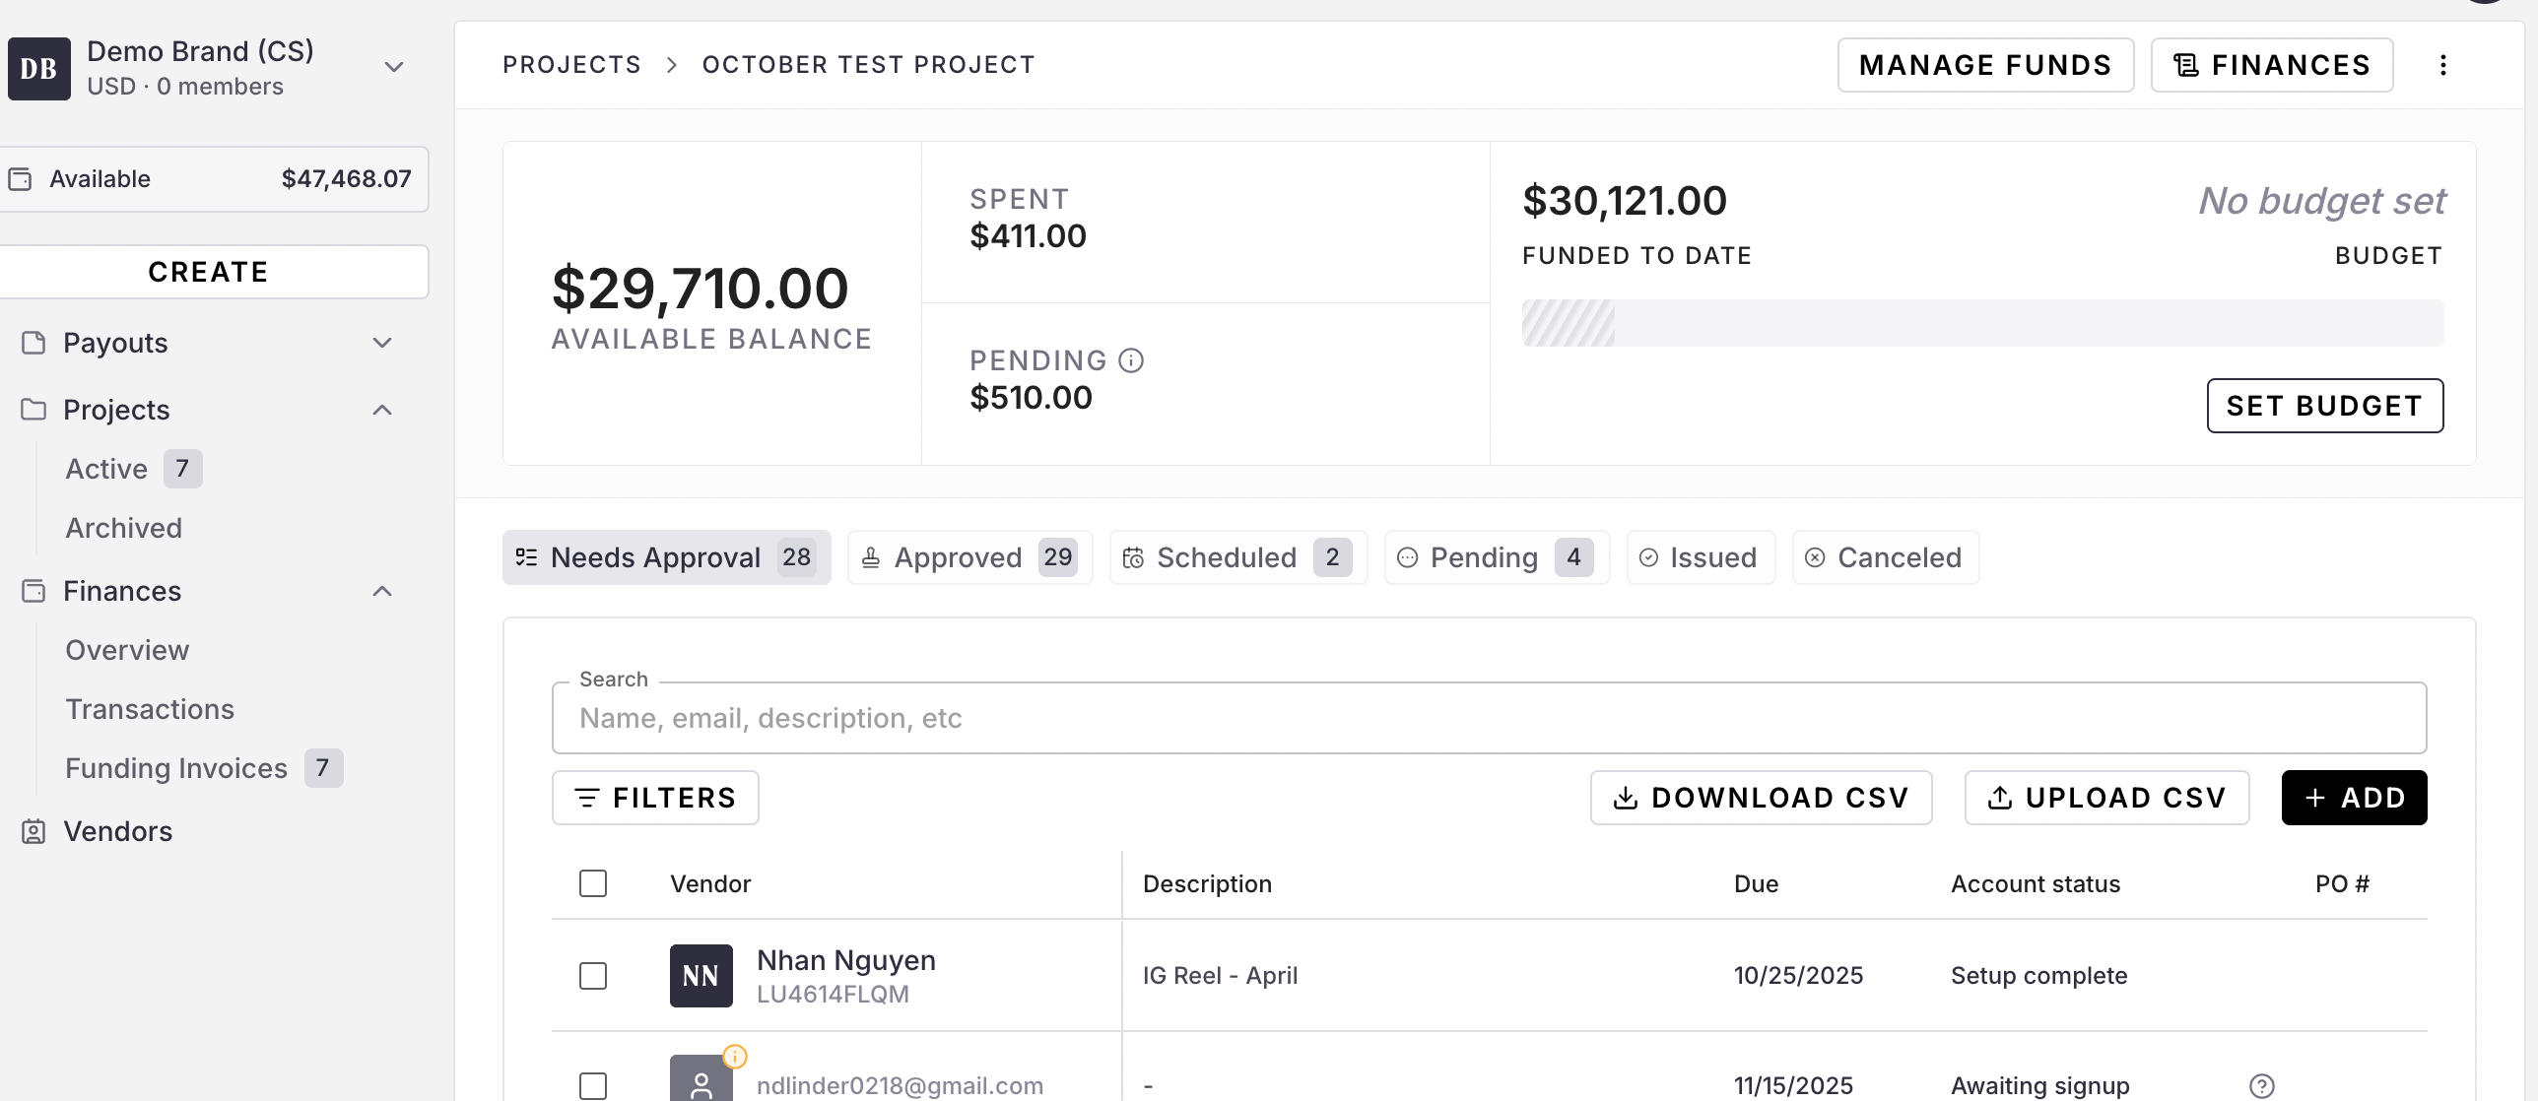The image size is (2538, 1101).
Task: Click the DB brand logo icon
Action: [39, 69]
